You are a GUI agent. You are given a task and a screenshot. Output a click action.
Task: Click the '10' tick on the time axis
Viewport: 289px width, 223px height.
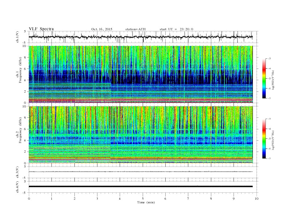coord(257,199)
